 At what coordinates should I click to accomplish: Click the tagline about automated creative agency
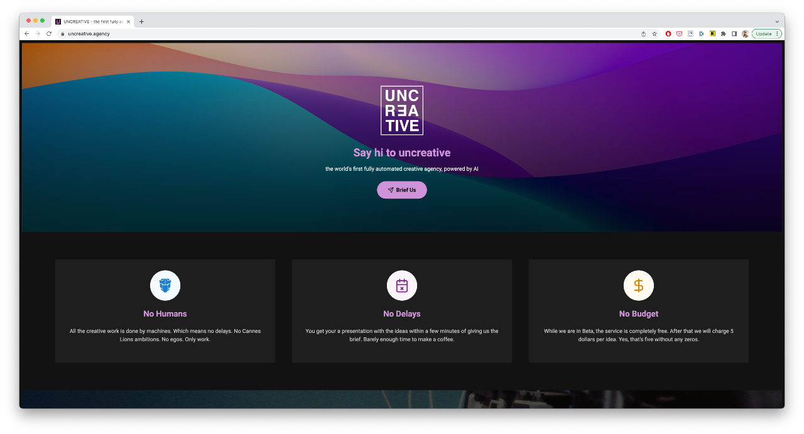[402, 169]
